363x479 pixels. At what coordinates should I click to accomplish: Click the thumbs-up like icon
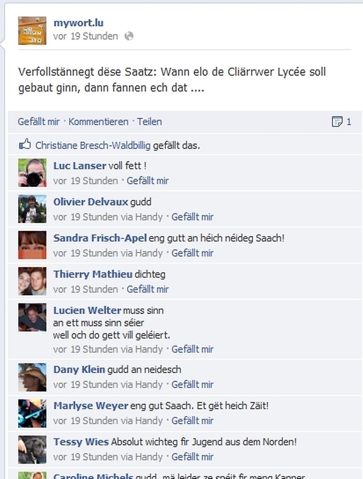[x=25, y=144]
